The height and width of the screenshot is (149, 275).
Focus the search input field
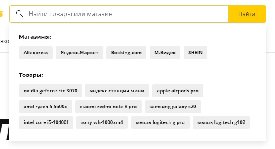coord(128,14)
